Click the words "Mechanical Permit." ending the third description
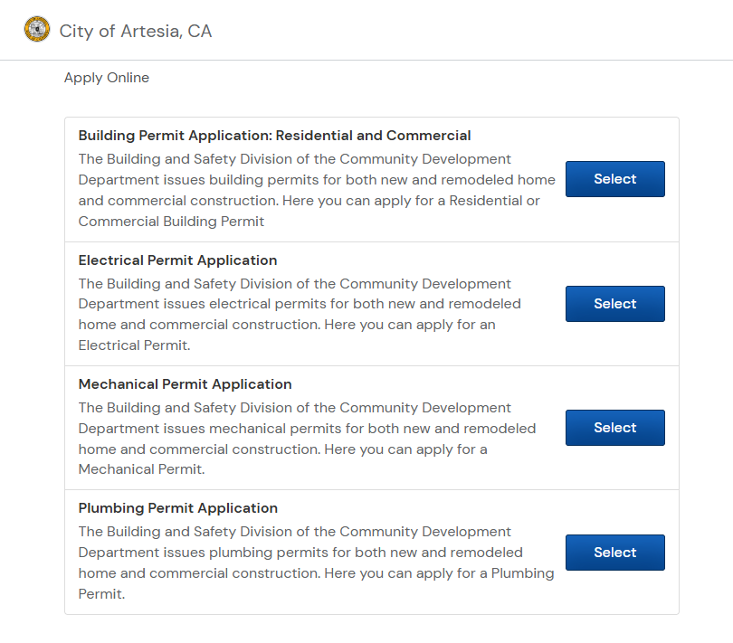The image size is (733, 643). click(141, 469)
